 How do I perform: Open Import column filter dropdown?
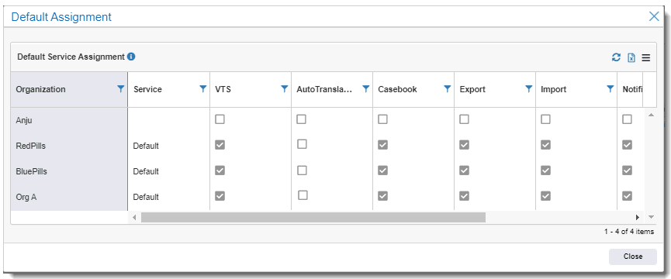pyautogui.click(x=610, y=89)
